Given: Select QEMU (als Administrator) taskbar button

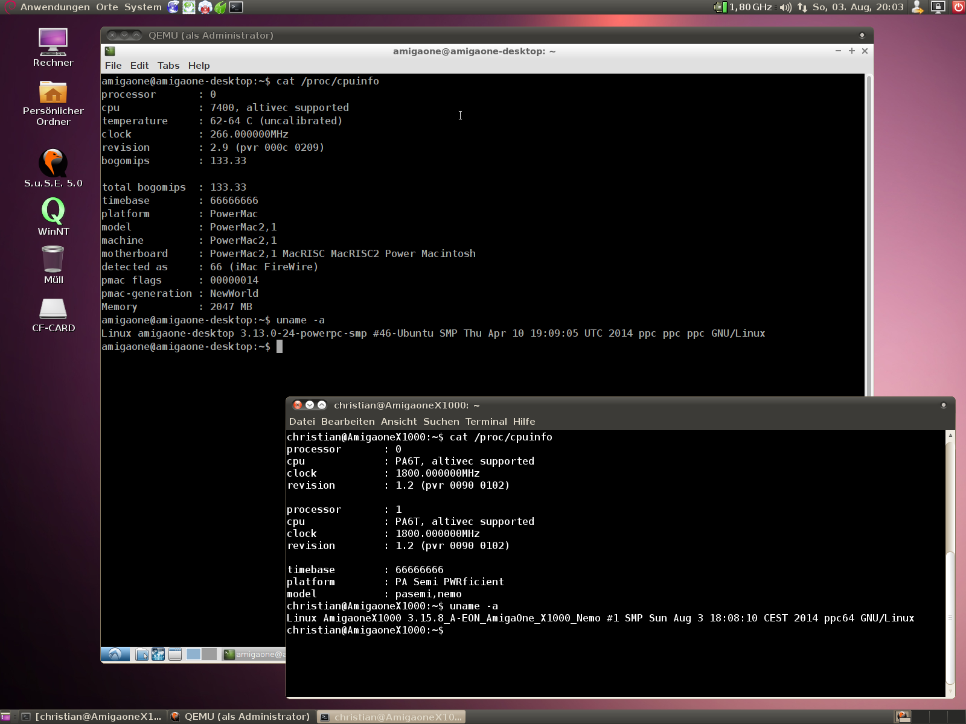Looking at the screenshot, I should tap(240, 717).
